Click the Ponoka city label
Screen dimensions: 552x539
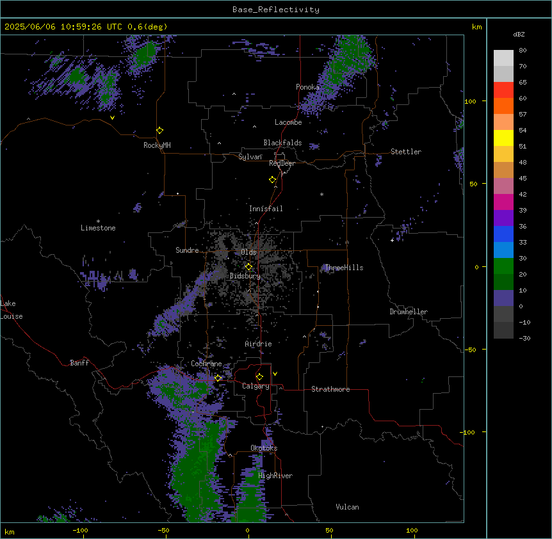tap(307, 87)
